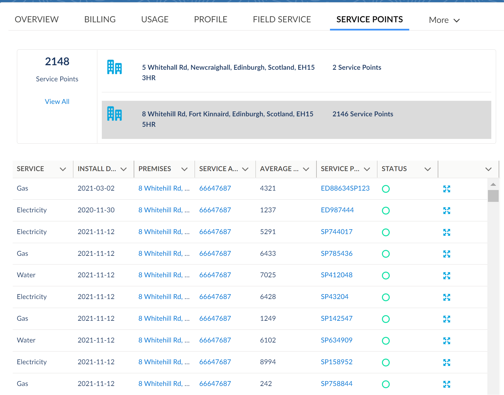Screen dimensions: 504x395
Task: Open service point SP744017 link
Action: tap(336, 232)
